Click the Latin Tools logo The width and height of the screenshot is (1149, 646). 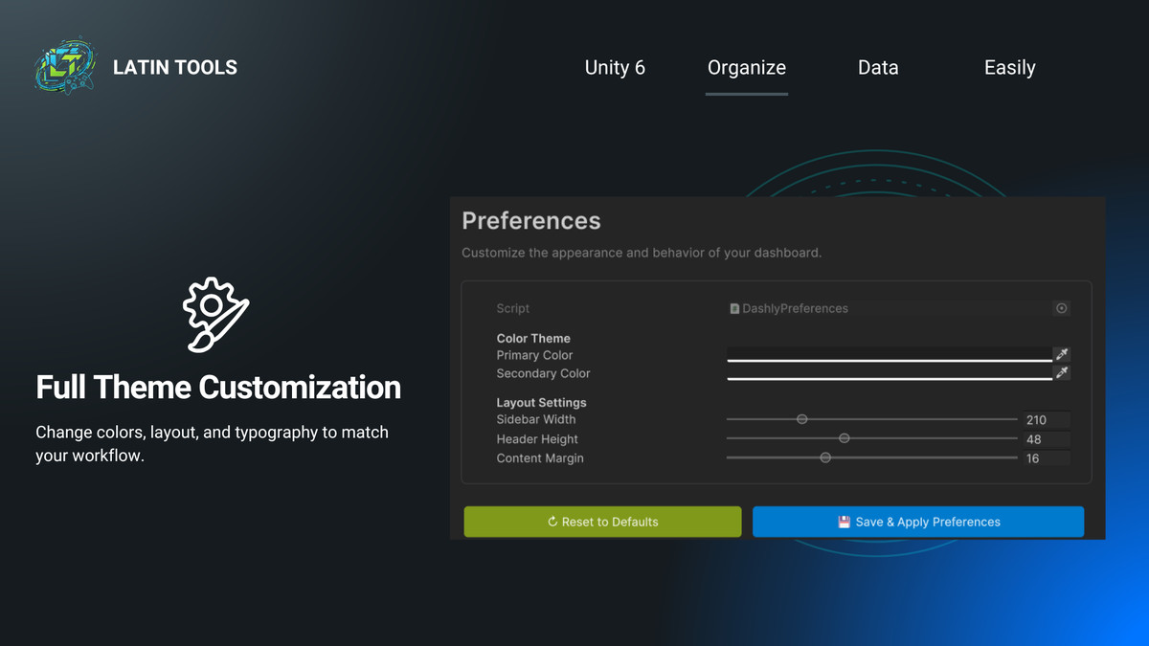coord(64,65)
